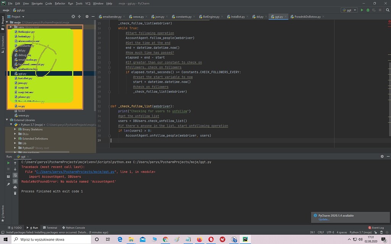Expand the Binary Skeletons node
The width and height of the screenshot is (391, 244).
[x=15, y=129]
